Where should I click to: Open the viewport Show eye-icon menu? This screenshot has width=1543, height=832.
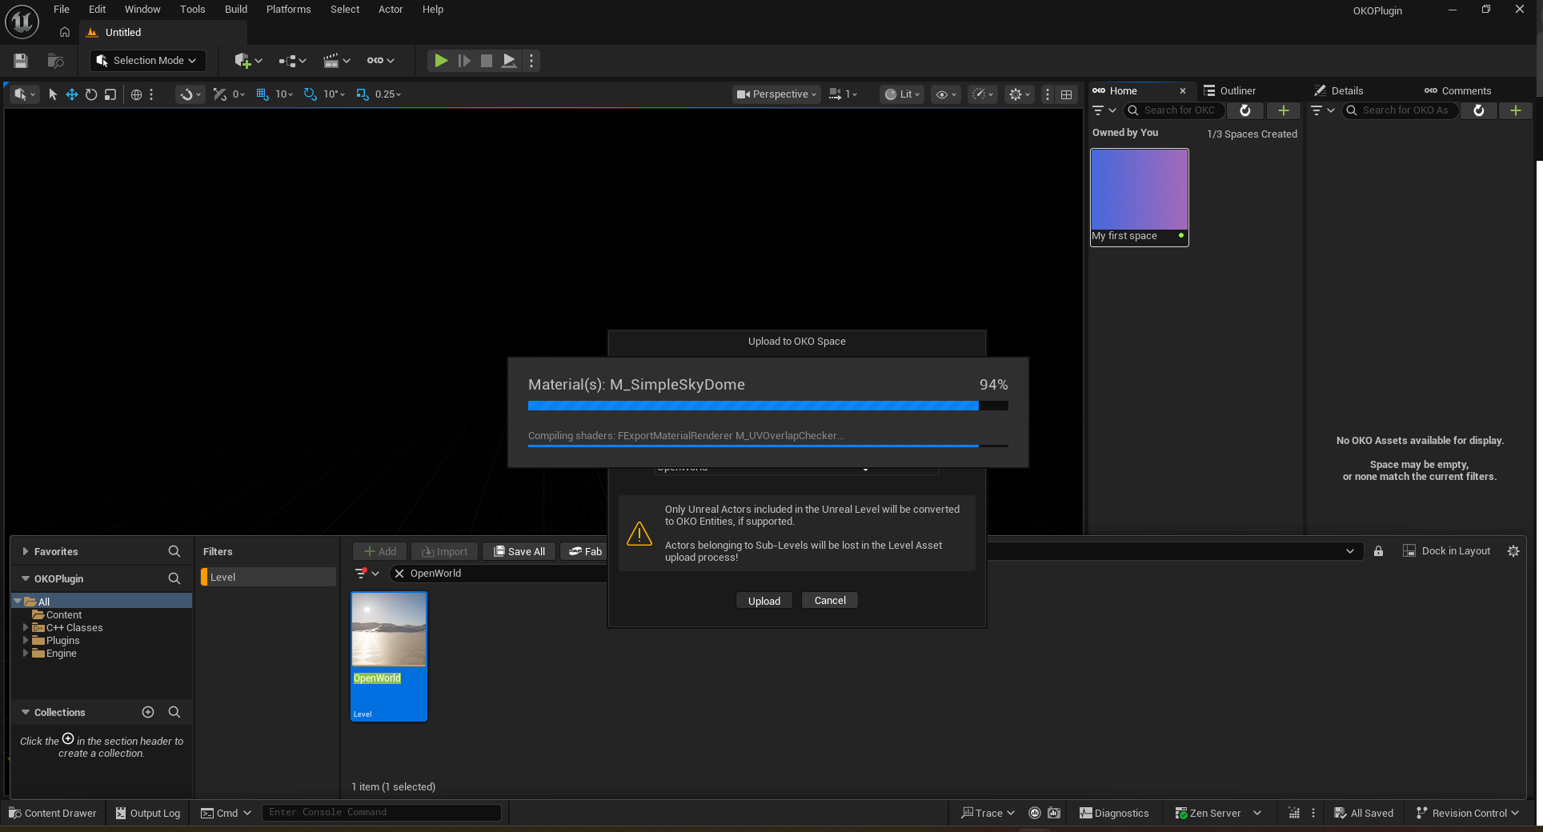pyautogui.click(x=946, y=94)
